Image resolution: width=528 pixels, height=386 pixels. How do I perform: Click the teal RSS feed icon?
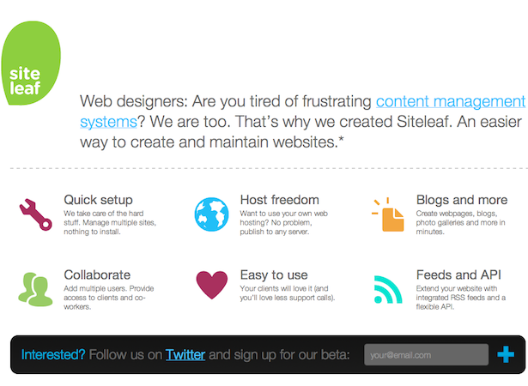pyautogui.click(x=388, y=289)
